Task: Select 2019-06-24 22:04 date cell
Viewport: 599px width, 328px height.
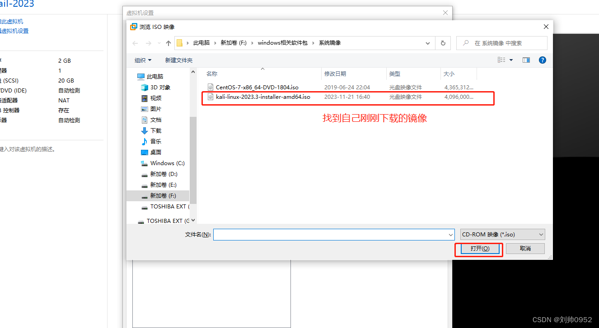Action: point(347,87)
